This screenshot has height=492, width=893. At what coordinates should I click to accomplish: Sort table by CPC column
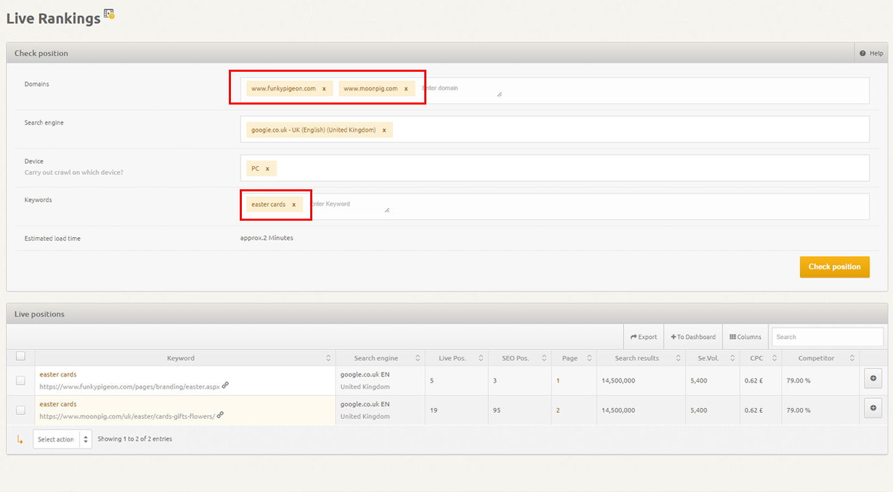760,358
